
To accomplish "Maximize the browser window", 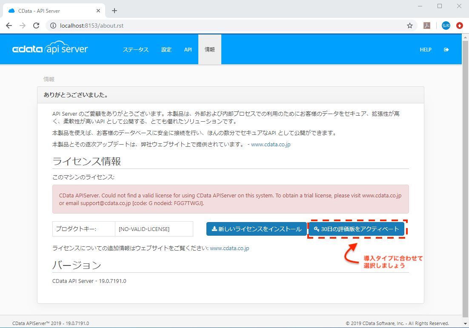I will 439,6.
